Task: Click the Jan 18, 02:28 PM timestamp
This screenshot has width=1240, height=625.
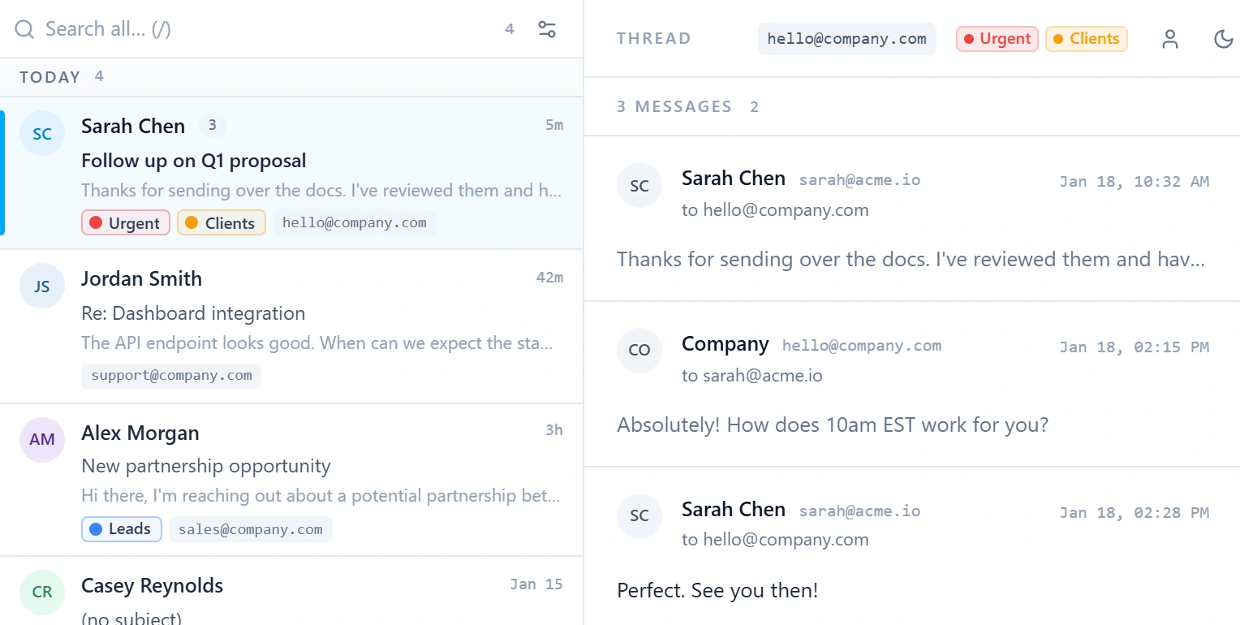Action: (x=1135, y=512)
